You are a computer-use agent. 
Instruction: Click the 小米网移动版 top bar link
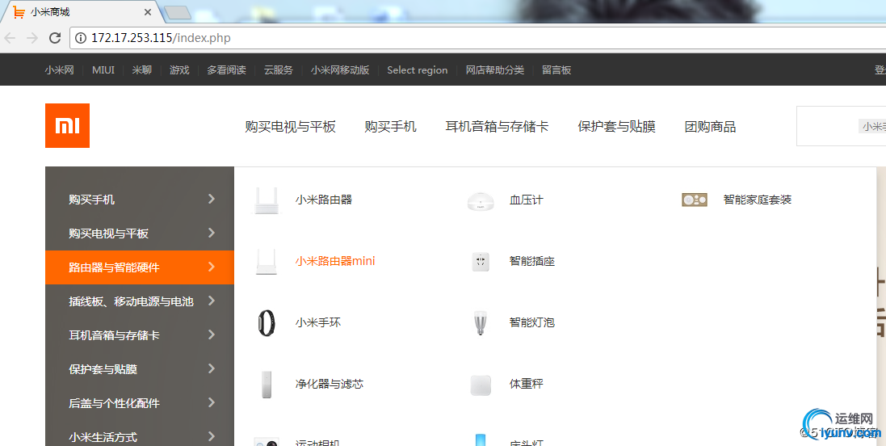(x=340, y=70)
